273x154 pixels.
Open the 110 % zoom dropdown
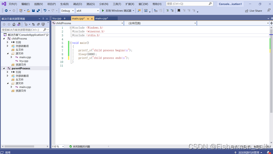(58, 147)
